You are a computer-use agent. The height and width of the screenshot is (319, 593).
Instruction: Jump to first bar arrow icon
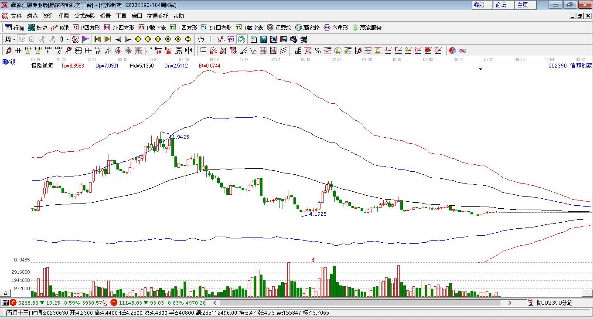98,39
